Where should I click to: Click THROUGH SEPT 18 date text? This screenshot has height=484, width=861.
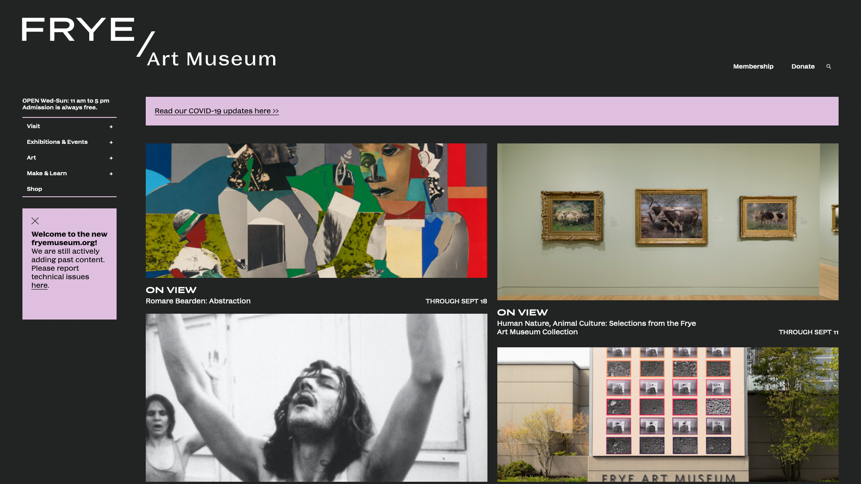(456, 301)
